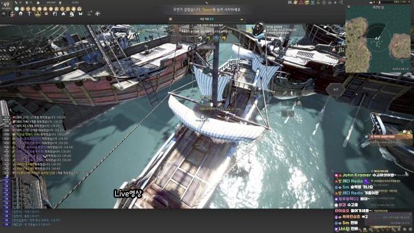Screen dimensions: 414x233
Task: Click the left arrow toggle beside toolbar
Action: coord(4,14)
